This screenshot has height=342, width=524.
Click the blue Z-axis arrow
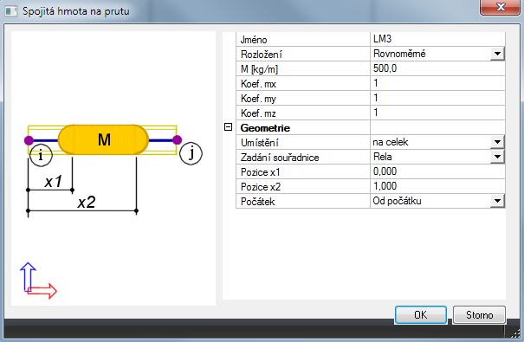coord(28,277)
